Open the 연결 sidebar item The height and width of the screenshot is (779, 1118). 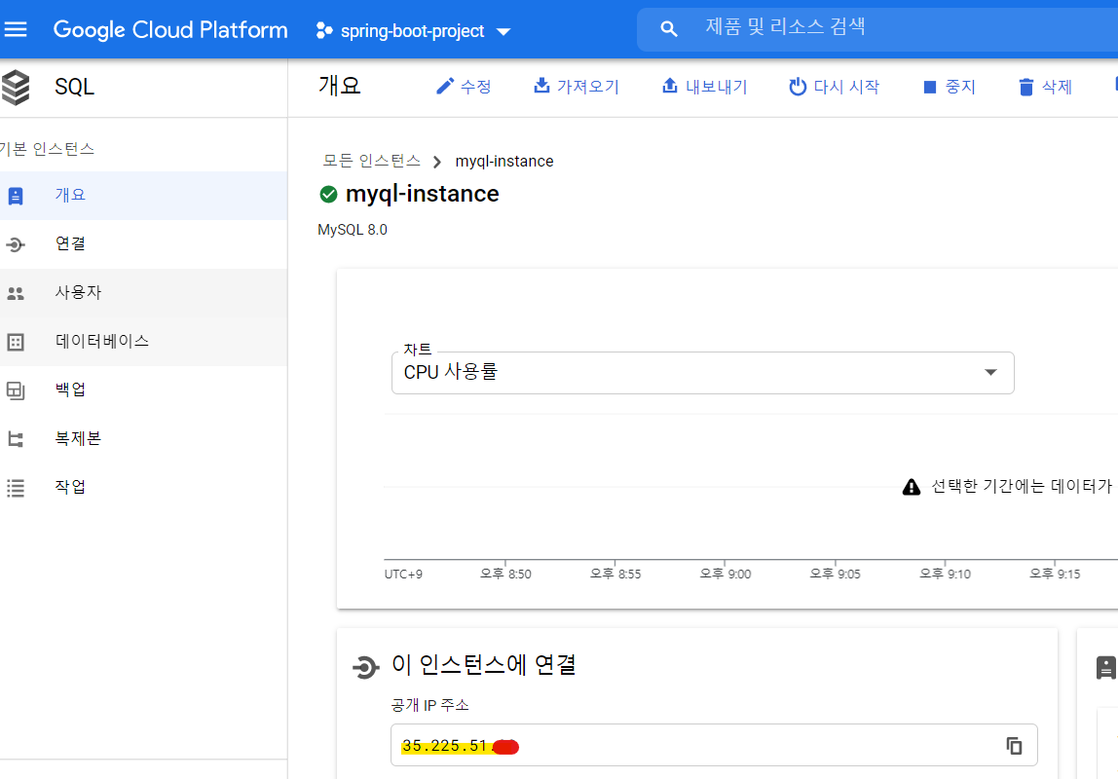point(143,243)
